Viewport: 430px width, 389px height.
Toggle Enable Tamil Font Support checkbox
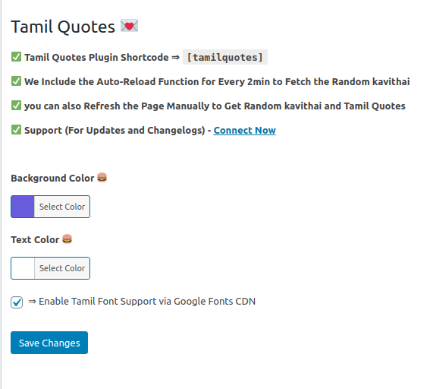pyautogui.click(x=17, y=302)
